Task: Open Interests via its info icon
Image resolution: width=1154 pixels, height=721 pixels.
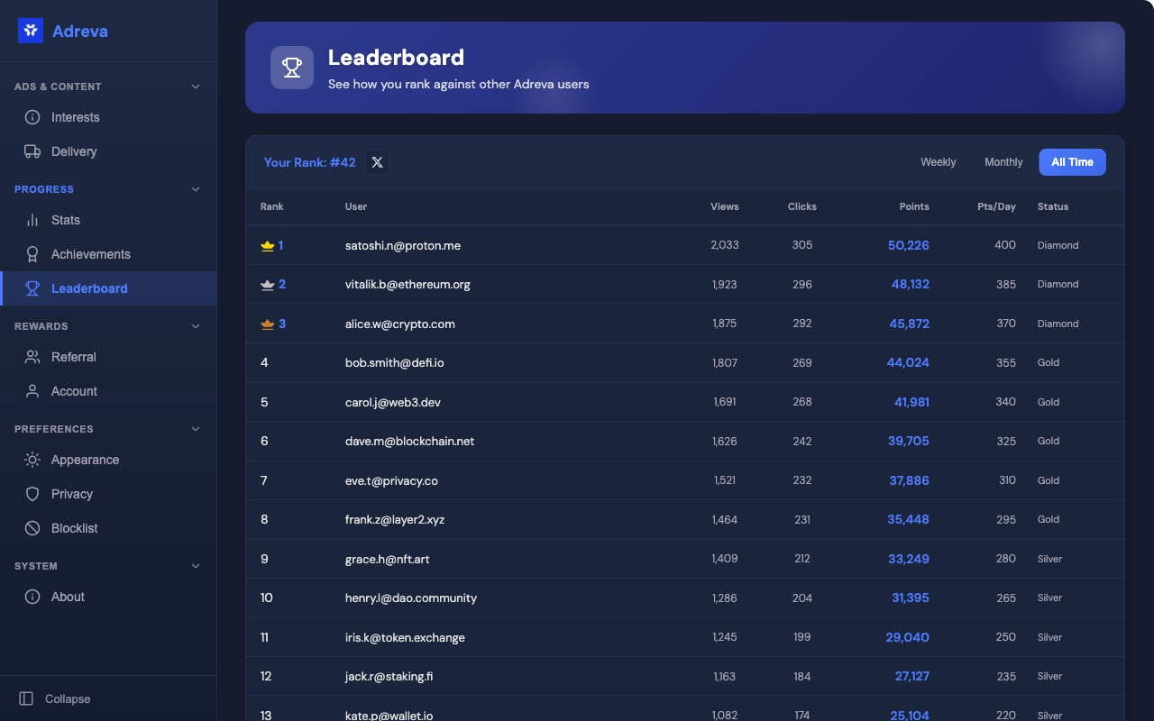Action: (32, 117)
